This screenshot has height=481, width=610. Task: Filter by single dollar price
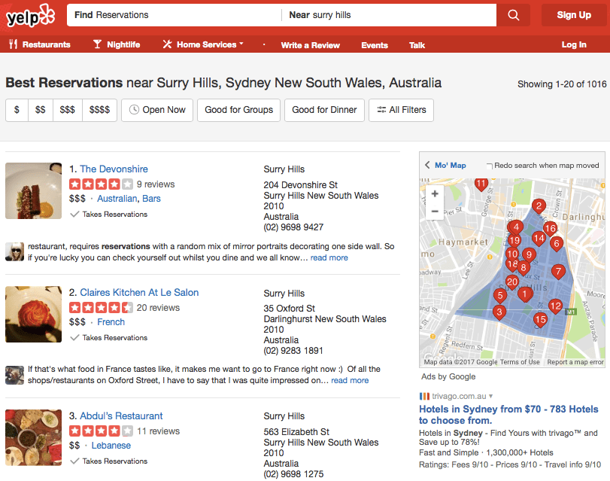pyautogui.click(x=17, y=110)
